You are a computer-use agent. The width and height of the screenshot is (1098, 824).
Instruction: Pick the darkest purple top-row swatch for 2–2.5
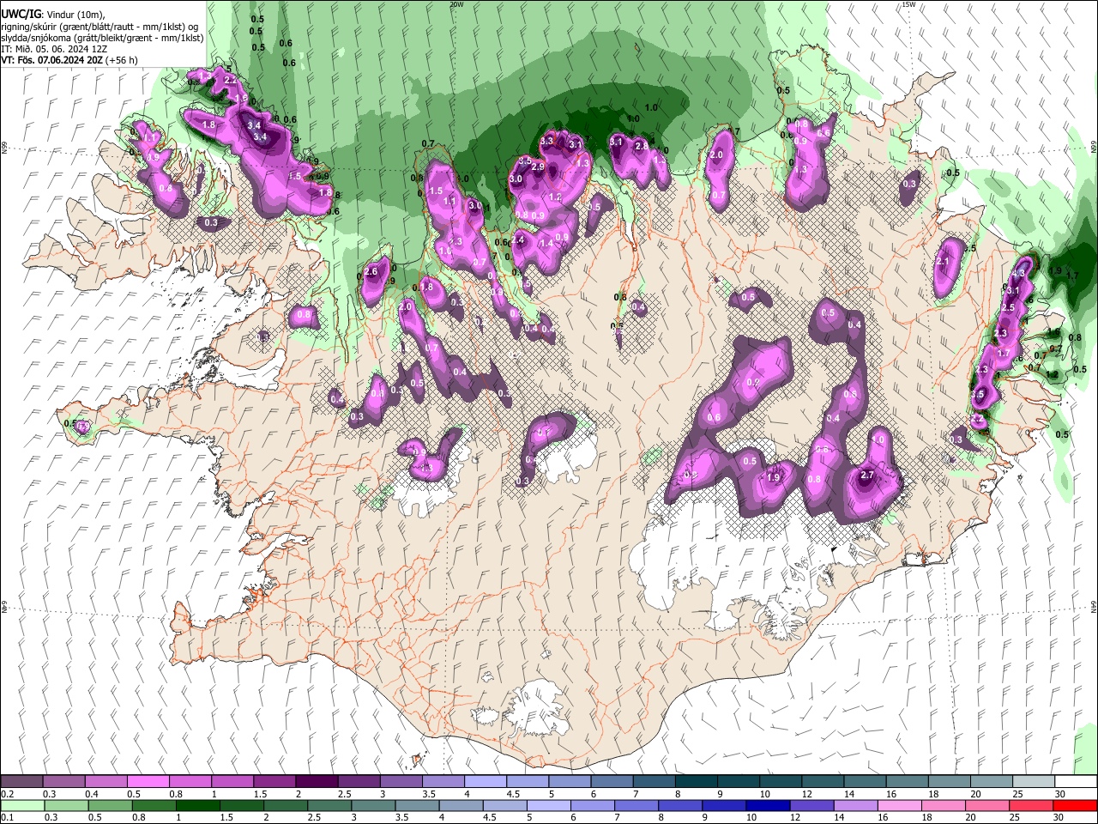[x=317, y=782]
